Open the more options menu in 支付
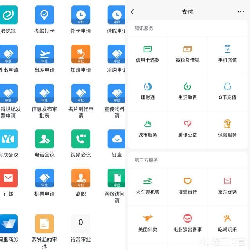The image size is (250, 250). tap(241, 12)
